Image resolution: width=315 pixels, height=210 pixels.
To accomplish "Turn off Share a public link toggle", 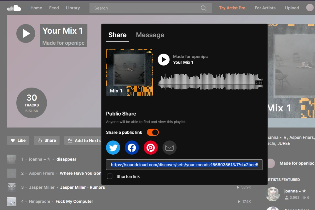I will pos(153,132).
